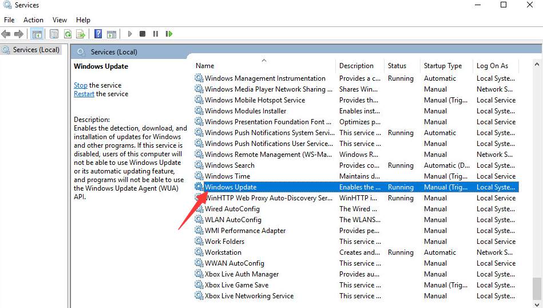Click the Pause Service toolbar icon
Viewport: 543px width, 308px height.
(x=156, y=34)
